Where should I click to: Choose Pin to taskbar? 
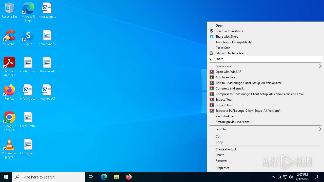[x=265, y=116]
